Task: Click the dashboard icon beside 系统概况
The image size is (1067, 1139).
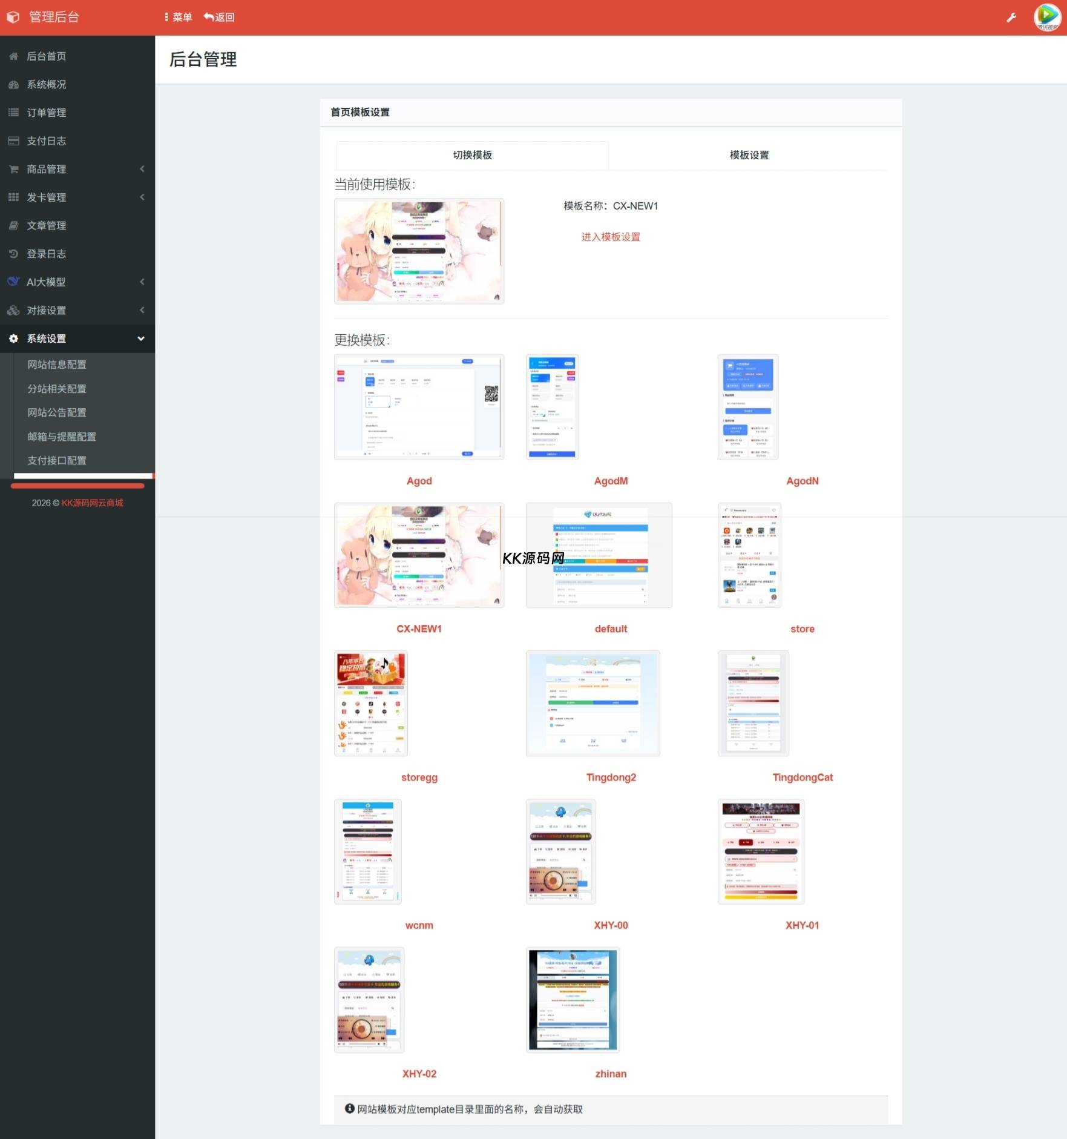Action: click(13, 85)
